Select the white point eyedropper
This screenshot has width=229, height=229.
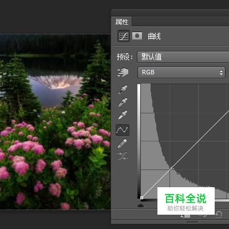point(123,115)
